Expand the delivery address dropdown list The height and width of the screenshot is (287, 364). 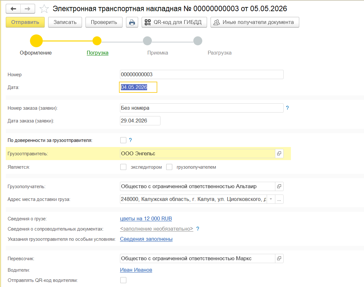tap(271, 199)
